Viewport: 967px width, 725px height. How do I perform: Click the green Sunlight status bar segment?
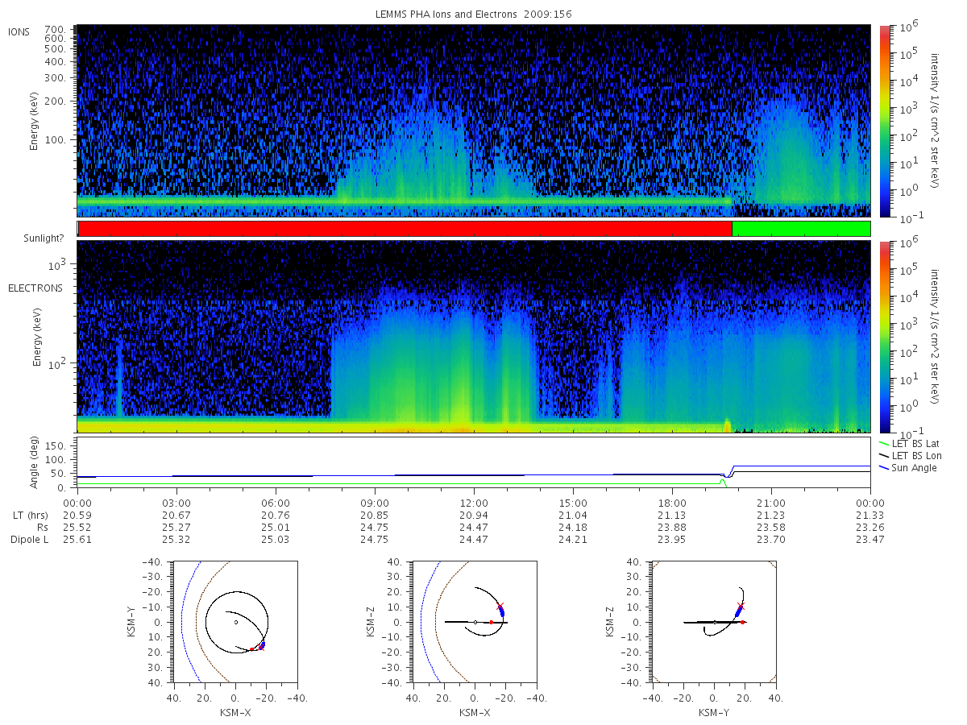coord(801,229)
